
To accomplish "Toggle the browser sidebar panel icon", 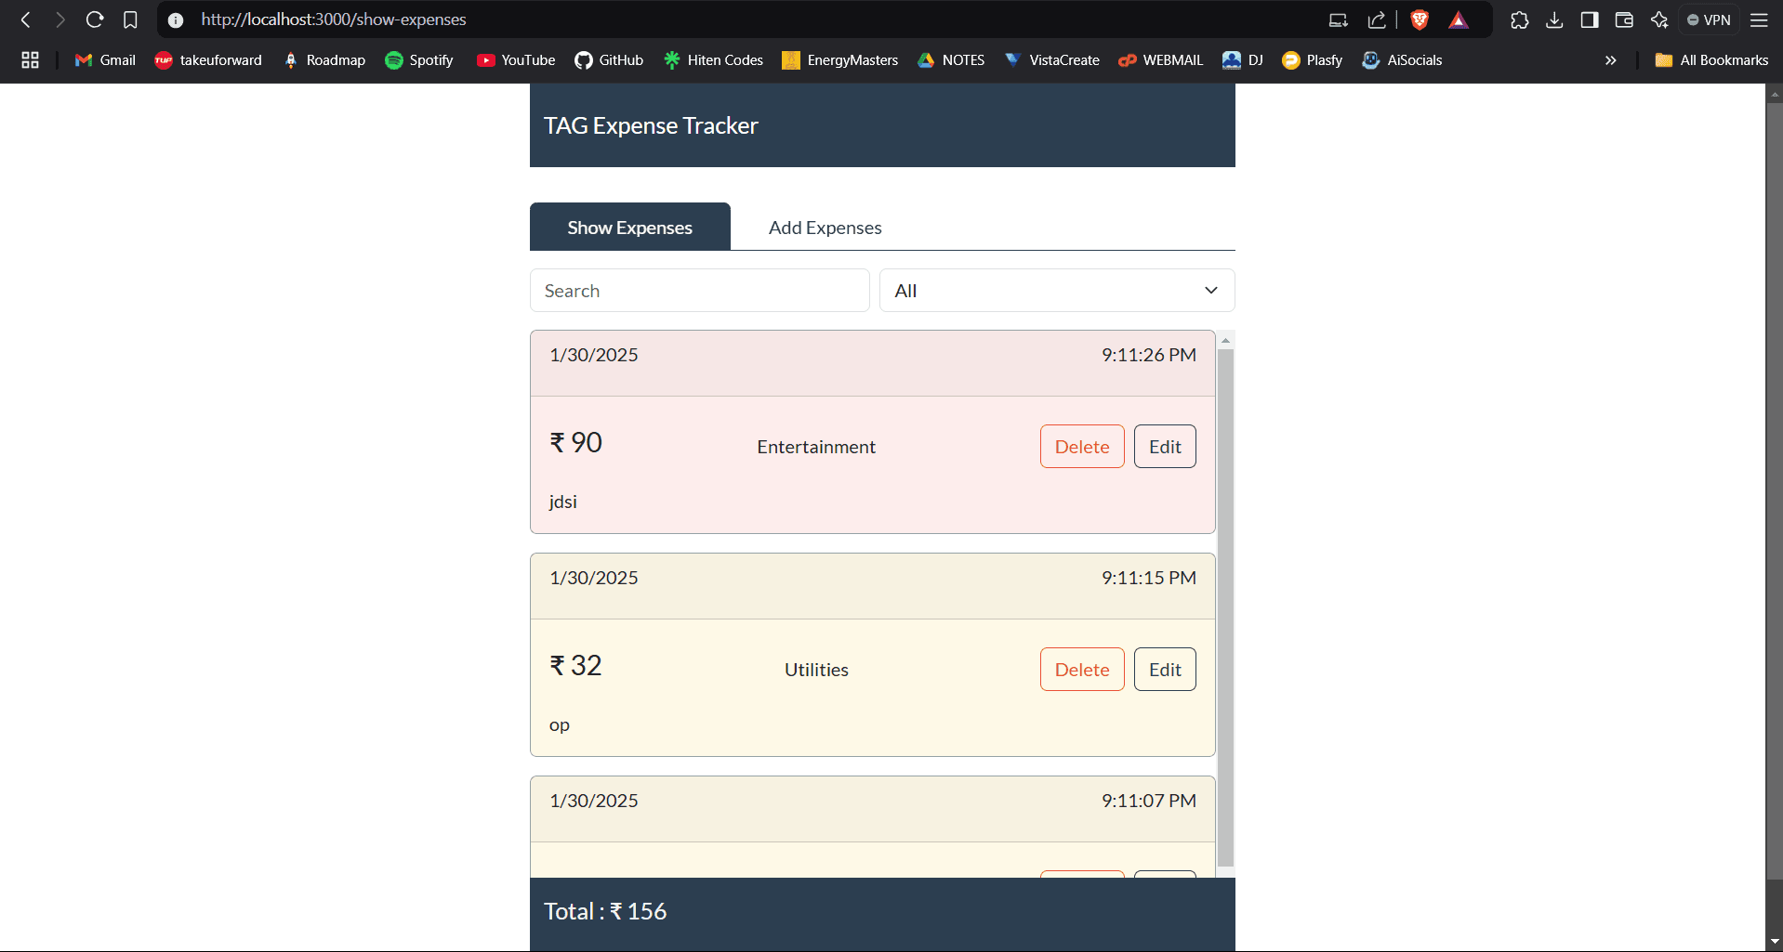I will coord(1590,20).
